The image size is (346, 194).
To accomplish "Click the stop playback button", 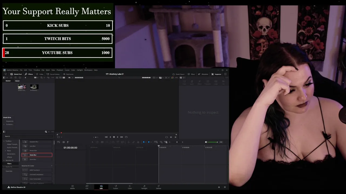I will pyautogui.click(x=114, y=137).
